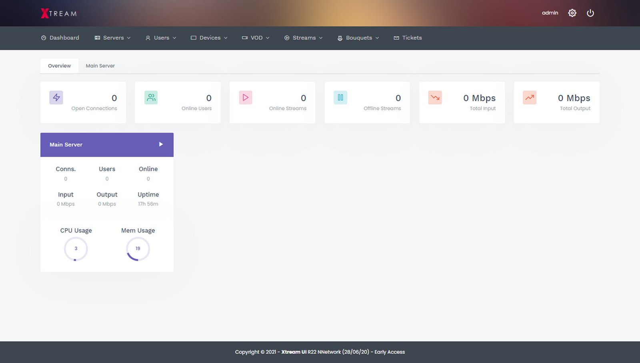
Task: Click the Xtream logo
Action: click(x=58, y=13)
